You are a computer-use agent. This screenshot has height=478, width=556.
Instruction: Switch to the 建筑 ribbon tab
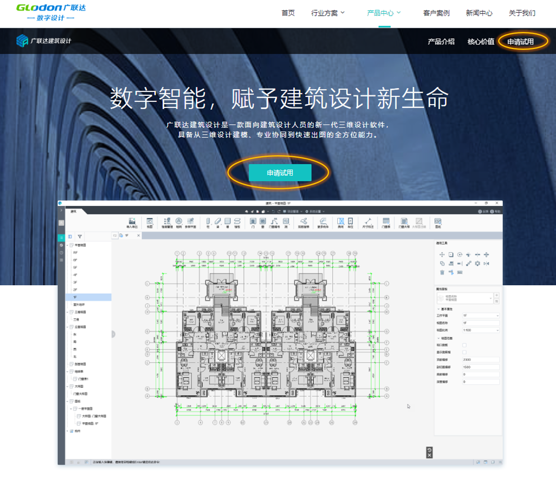(x=74, y=211)
